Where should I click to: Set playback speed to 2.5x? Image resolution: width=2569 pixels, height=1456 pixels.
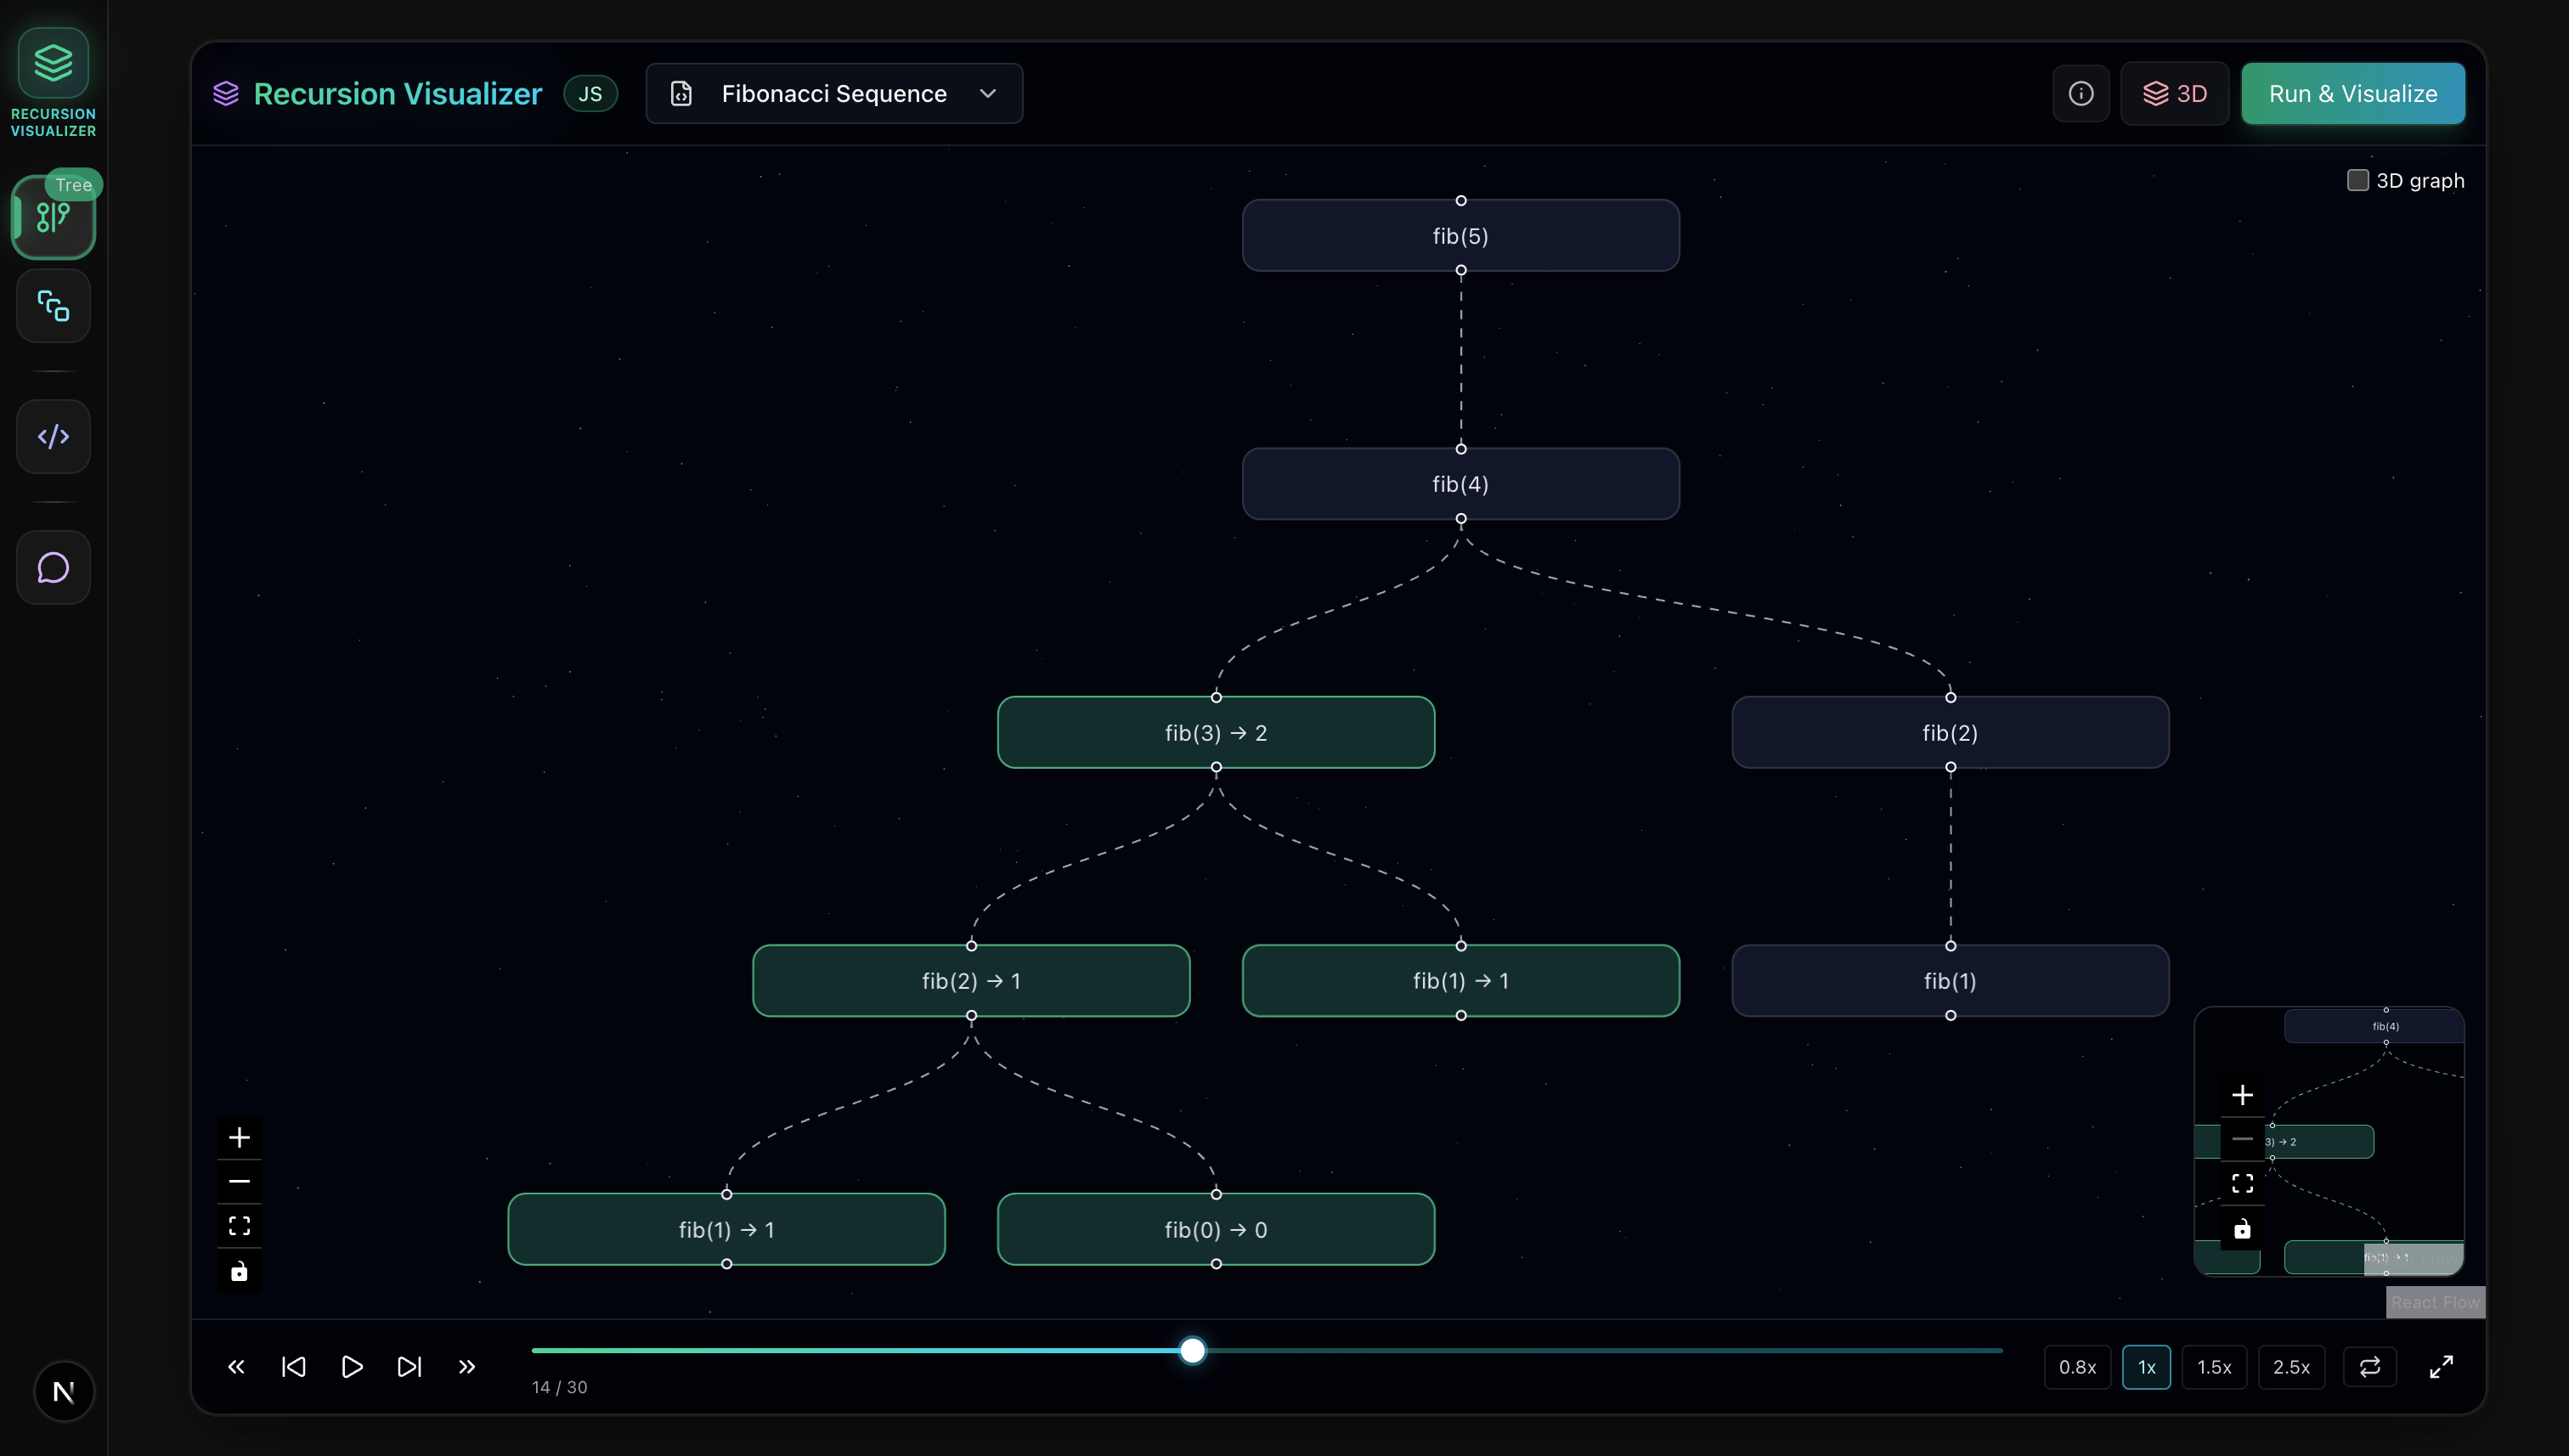(2291, 1367)
